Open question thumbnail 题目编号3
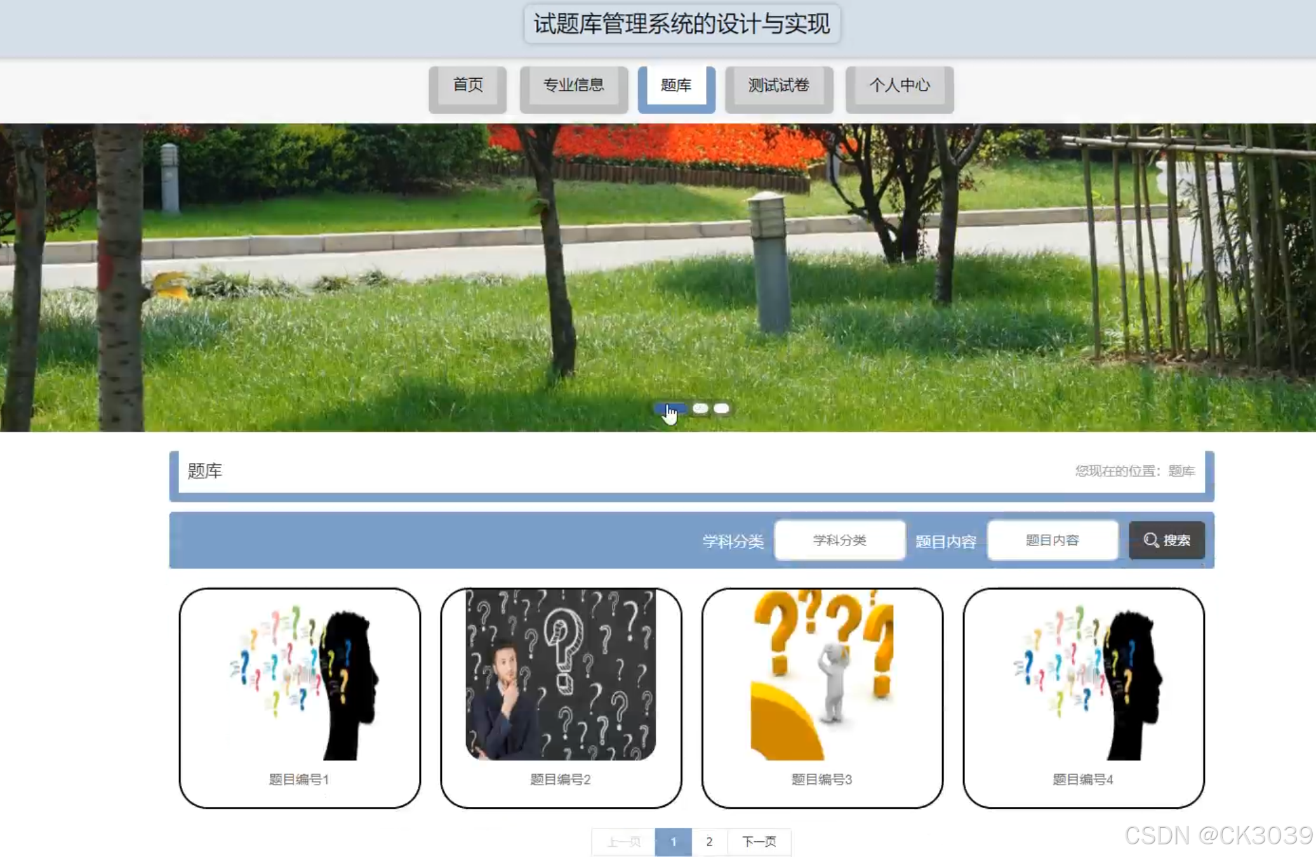1316x857 pixels. pos(821,674)
